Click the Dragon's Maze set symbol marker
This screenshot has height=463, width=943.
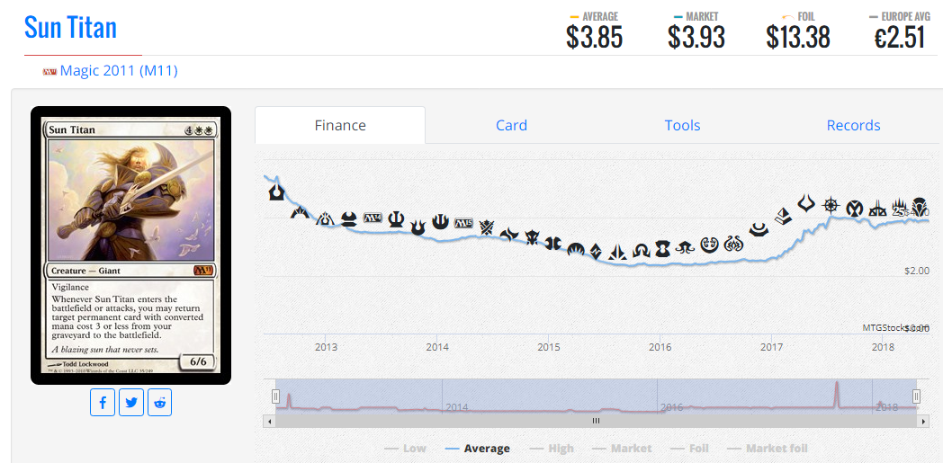pyautogui.click(x=326, y=218)
